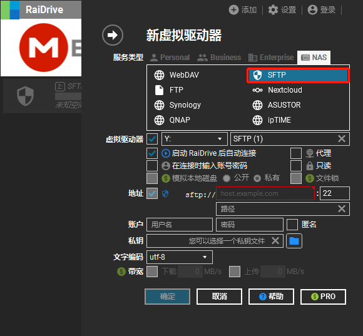Image resolution: width=363 pixels, height=336 pixels.
Task: Click the host.example.com address field
Action: pos(265,193)
